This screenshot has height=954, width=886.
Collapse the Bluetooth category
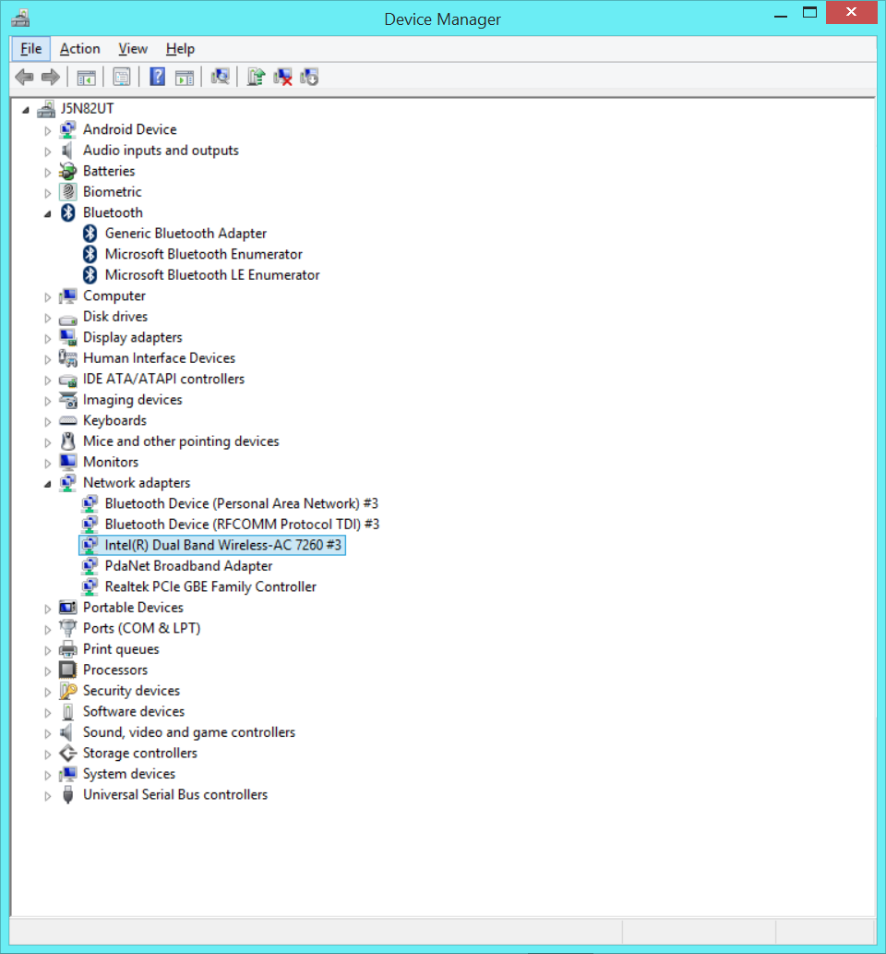point(47,214)
